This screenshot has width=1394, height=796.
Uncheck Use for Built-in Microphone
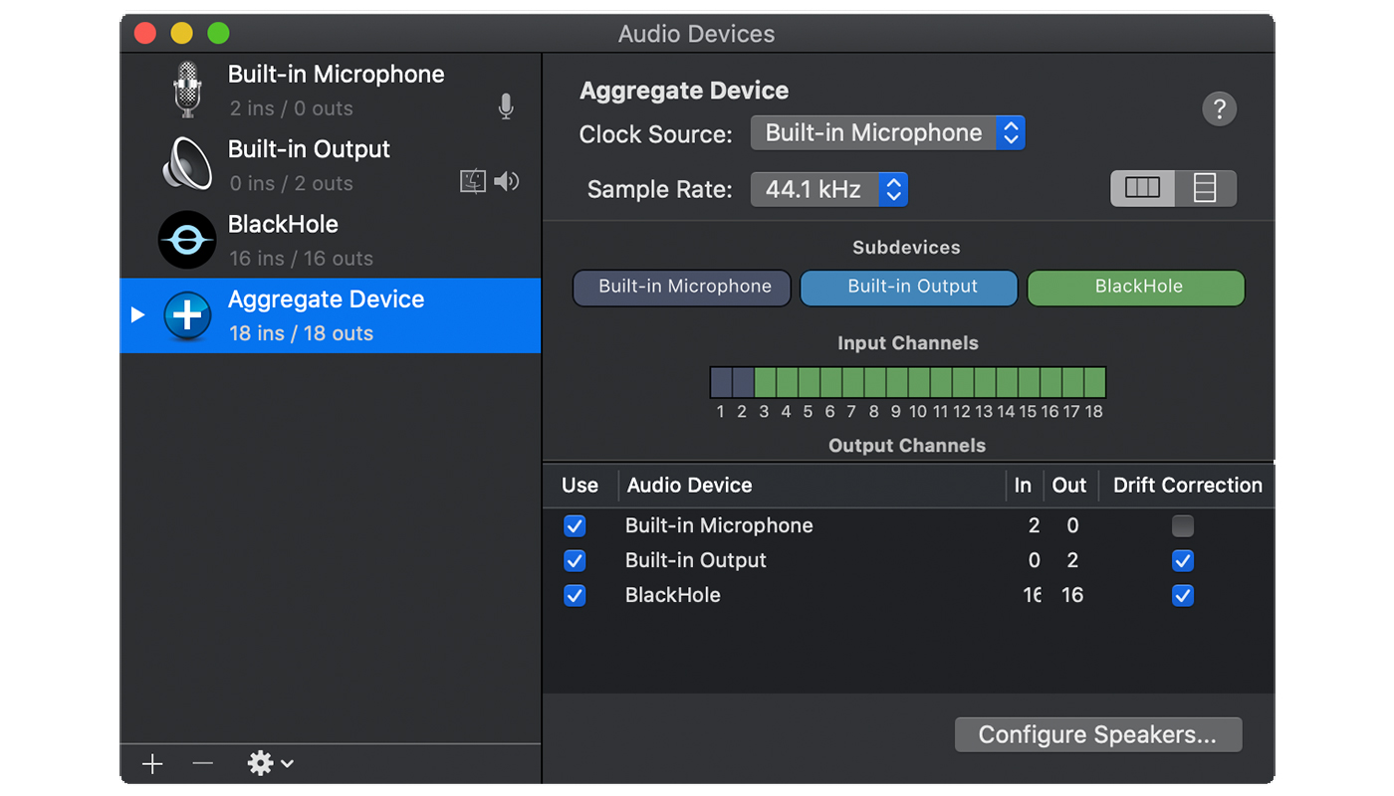point(575,525)
